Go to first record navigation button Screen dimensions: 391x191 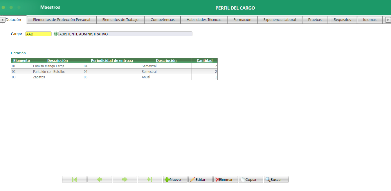[x=74, y=179]
